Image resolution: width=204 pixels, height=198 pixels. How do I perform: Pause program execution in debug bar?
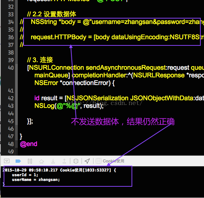[30, 161]
